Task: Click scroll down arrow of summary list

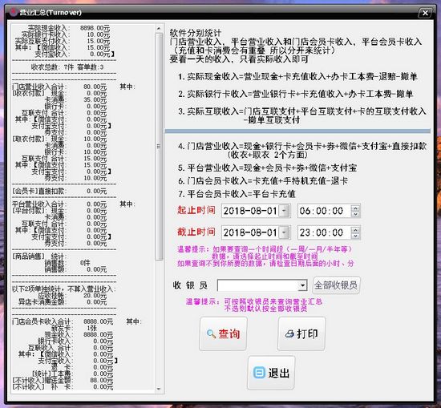Action: [x=159, y=389]
